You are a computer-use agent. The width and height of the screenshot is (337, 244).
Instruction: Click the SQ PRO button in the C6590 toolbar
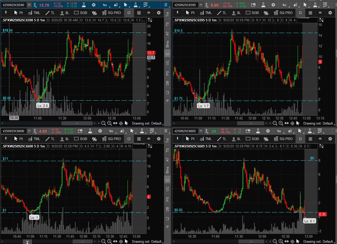click(x=112, y=13)
